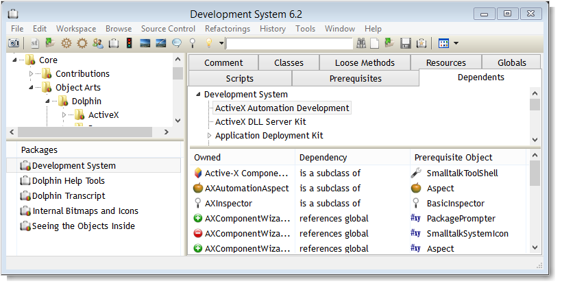Select the Development System package row

(94, 166)
